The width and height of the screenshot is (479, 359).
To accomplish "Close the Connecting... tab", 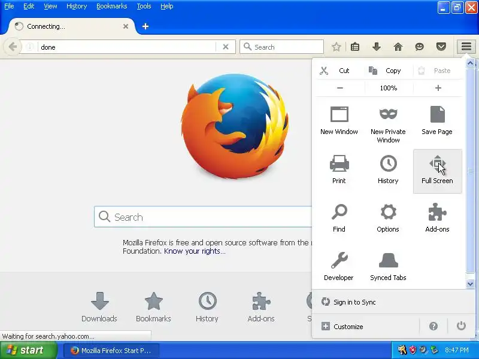I will pos(126,26).
